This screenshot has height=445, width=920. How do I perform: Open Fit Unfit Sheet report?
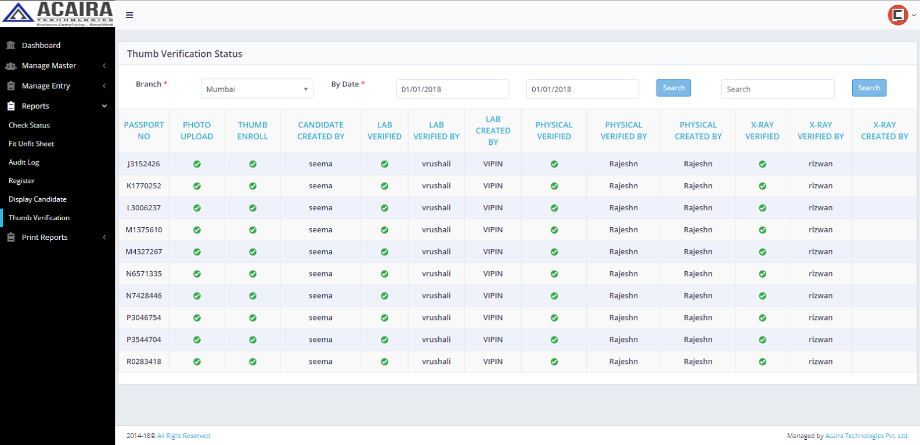tap(31, 144)
